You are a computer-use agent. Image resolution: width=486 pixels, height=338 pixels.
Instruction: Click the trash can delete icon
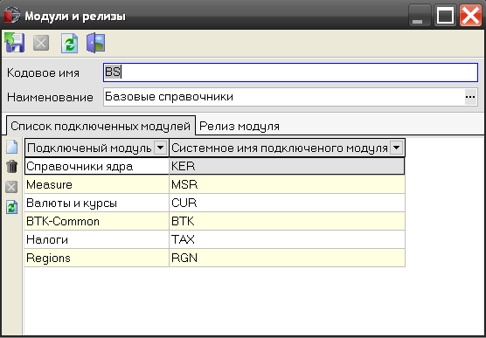pyautogui.click(x=11, y=166)
